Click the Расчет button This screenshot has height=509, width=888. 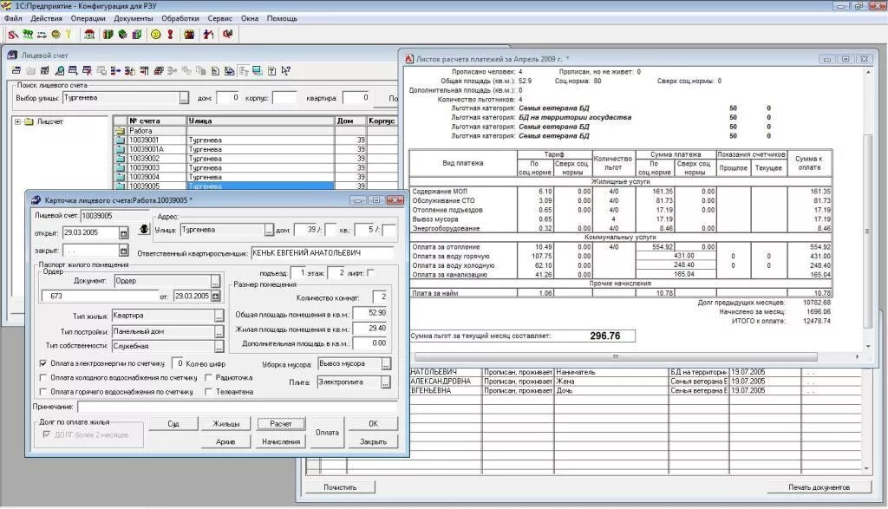(x=281, y=423)
